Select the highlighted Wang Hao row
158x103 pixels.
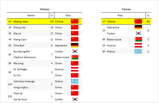[44, 21]
